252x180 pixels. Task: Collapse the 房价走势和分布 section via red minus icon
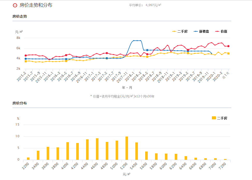click(15, 5)
